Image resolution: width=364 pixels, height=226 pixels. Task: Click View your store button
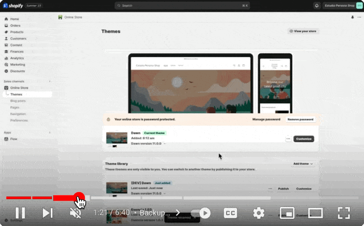click(303, 31)
